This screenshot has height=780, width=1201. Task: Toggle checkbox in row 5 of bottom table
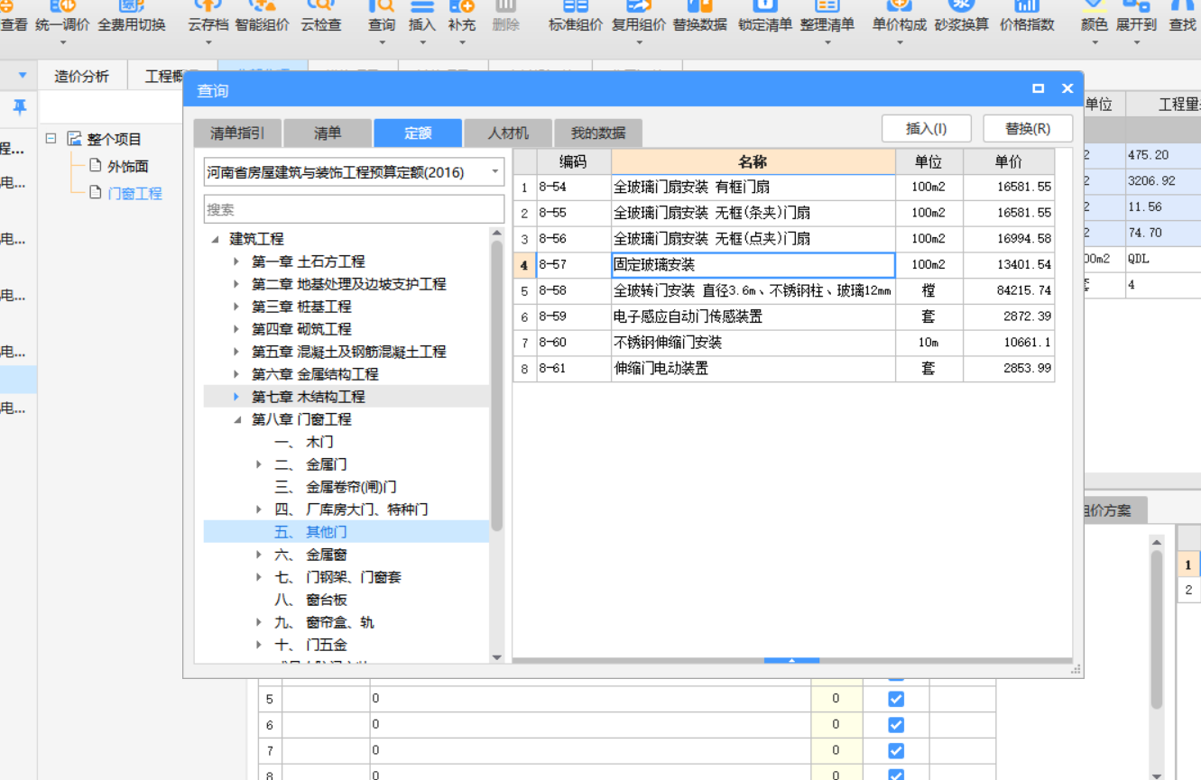point(896,699)
